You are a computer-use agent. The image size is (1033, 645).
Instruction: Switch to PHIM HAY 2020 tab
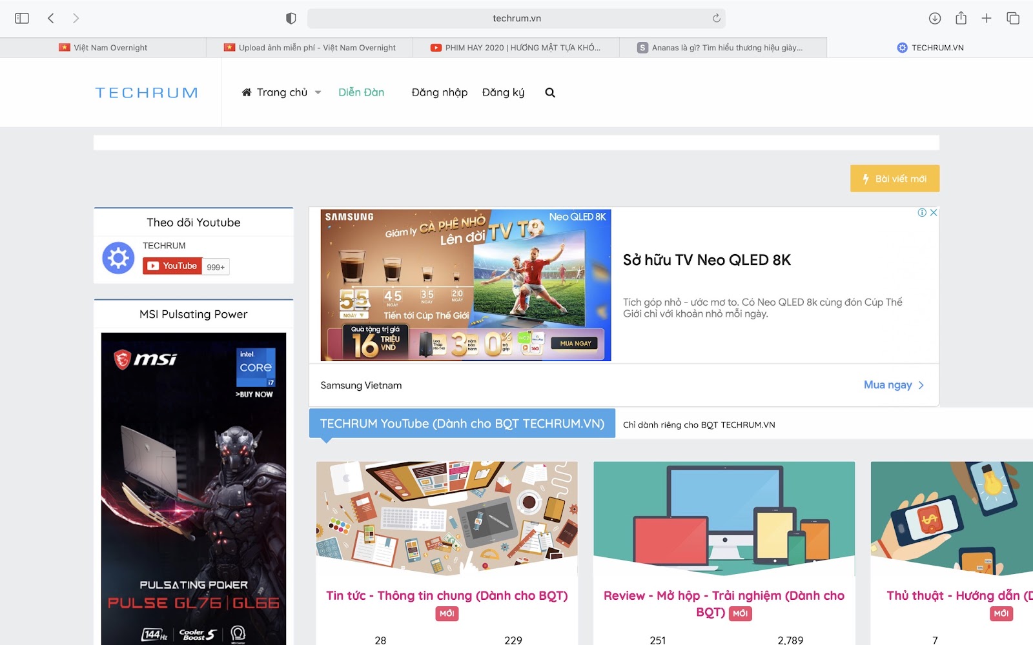click(516, 48)
